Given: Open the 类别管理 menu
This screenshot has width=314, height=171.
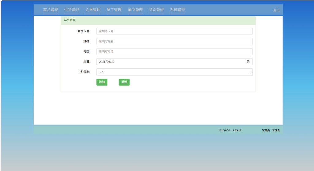Looking at the screenshot, I should (x=156, y=10).
